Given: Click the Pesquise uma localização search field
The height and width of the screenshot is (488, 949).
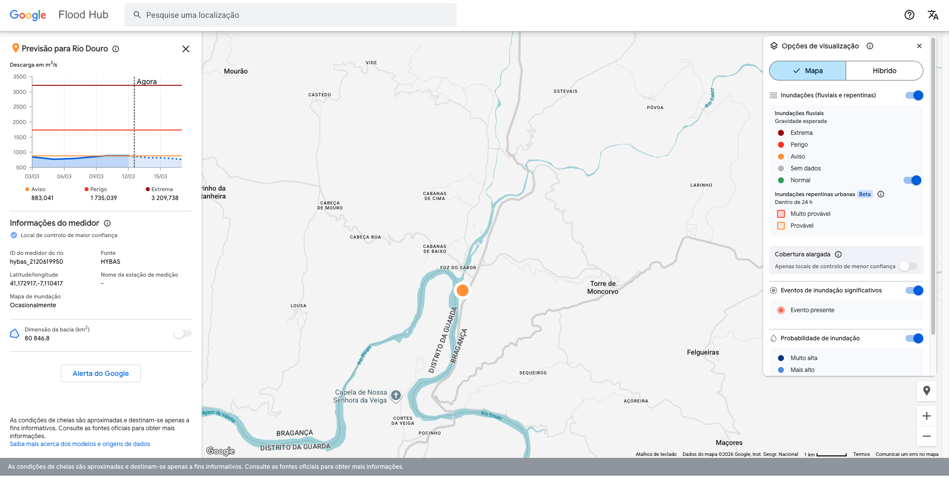Looking at the screenshot, I should [x=291, y=15].
